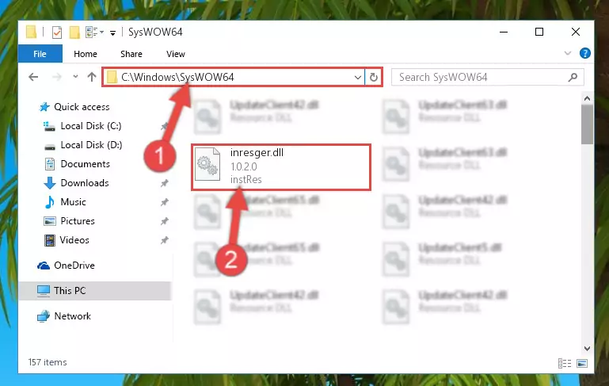Select the inresger.dll file
Viewport: 609px width, 386px height.
281,166
